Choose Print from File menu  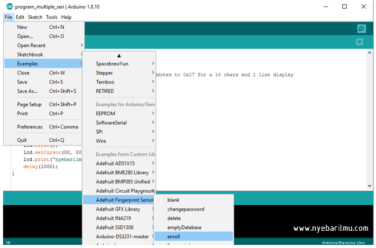pyautogui.click(x=43, y=114)
